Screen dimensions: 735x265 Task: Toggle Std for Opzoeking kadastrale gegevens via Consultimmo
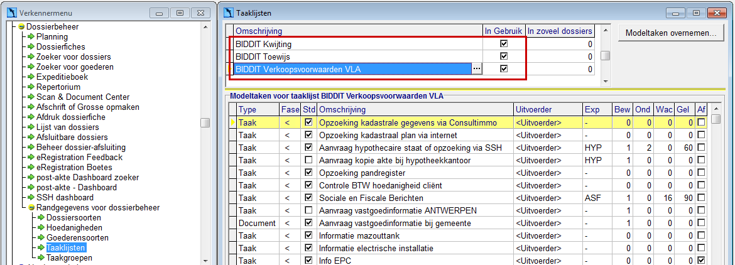[309, 122]
